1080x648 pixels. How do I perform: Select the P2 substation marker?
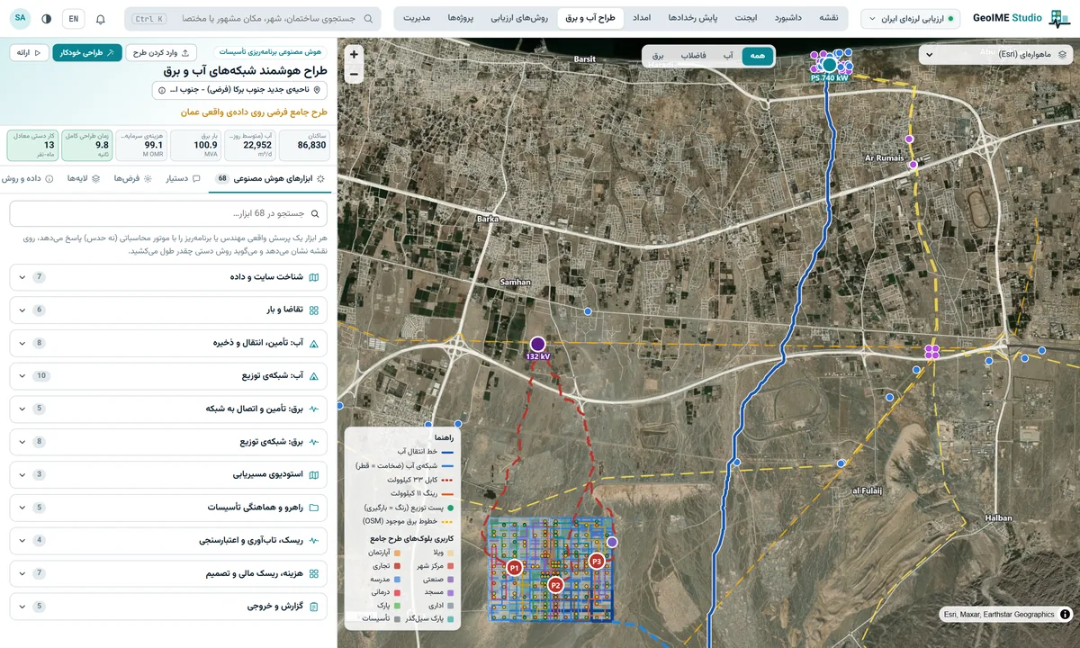point(555,585)
